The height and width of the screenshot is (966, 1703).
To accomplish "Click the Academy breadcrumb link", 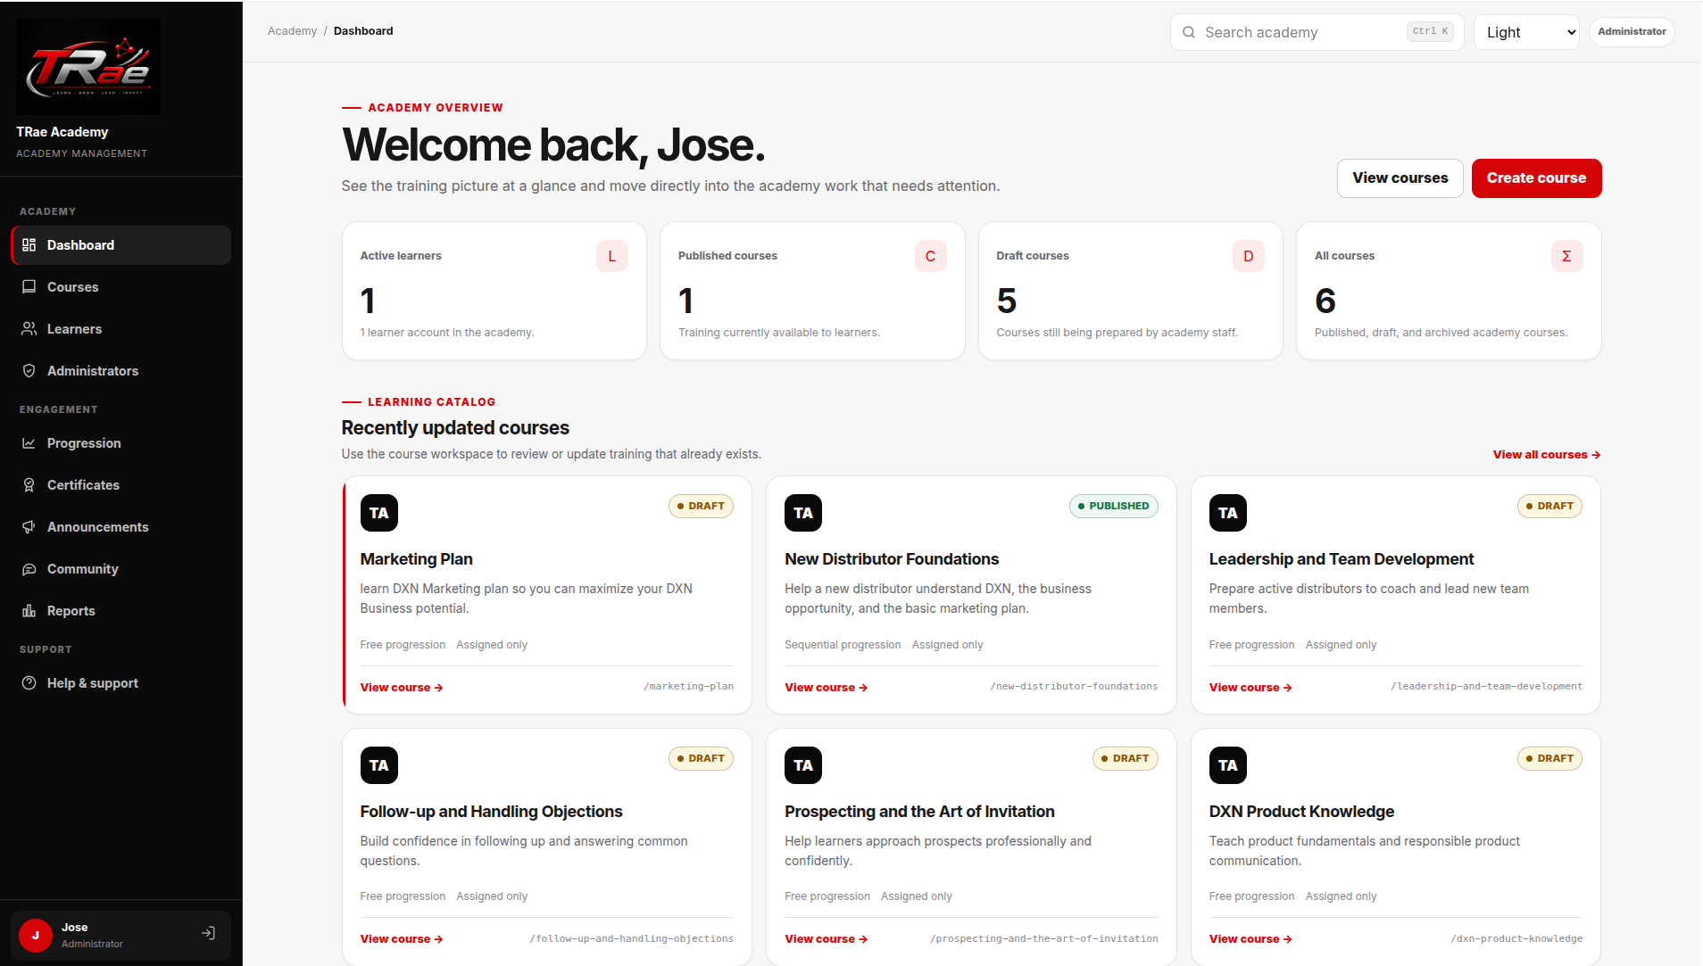I will pyautogui.click(x=292, y=31).
